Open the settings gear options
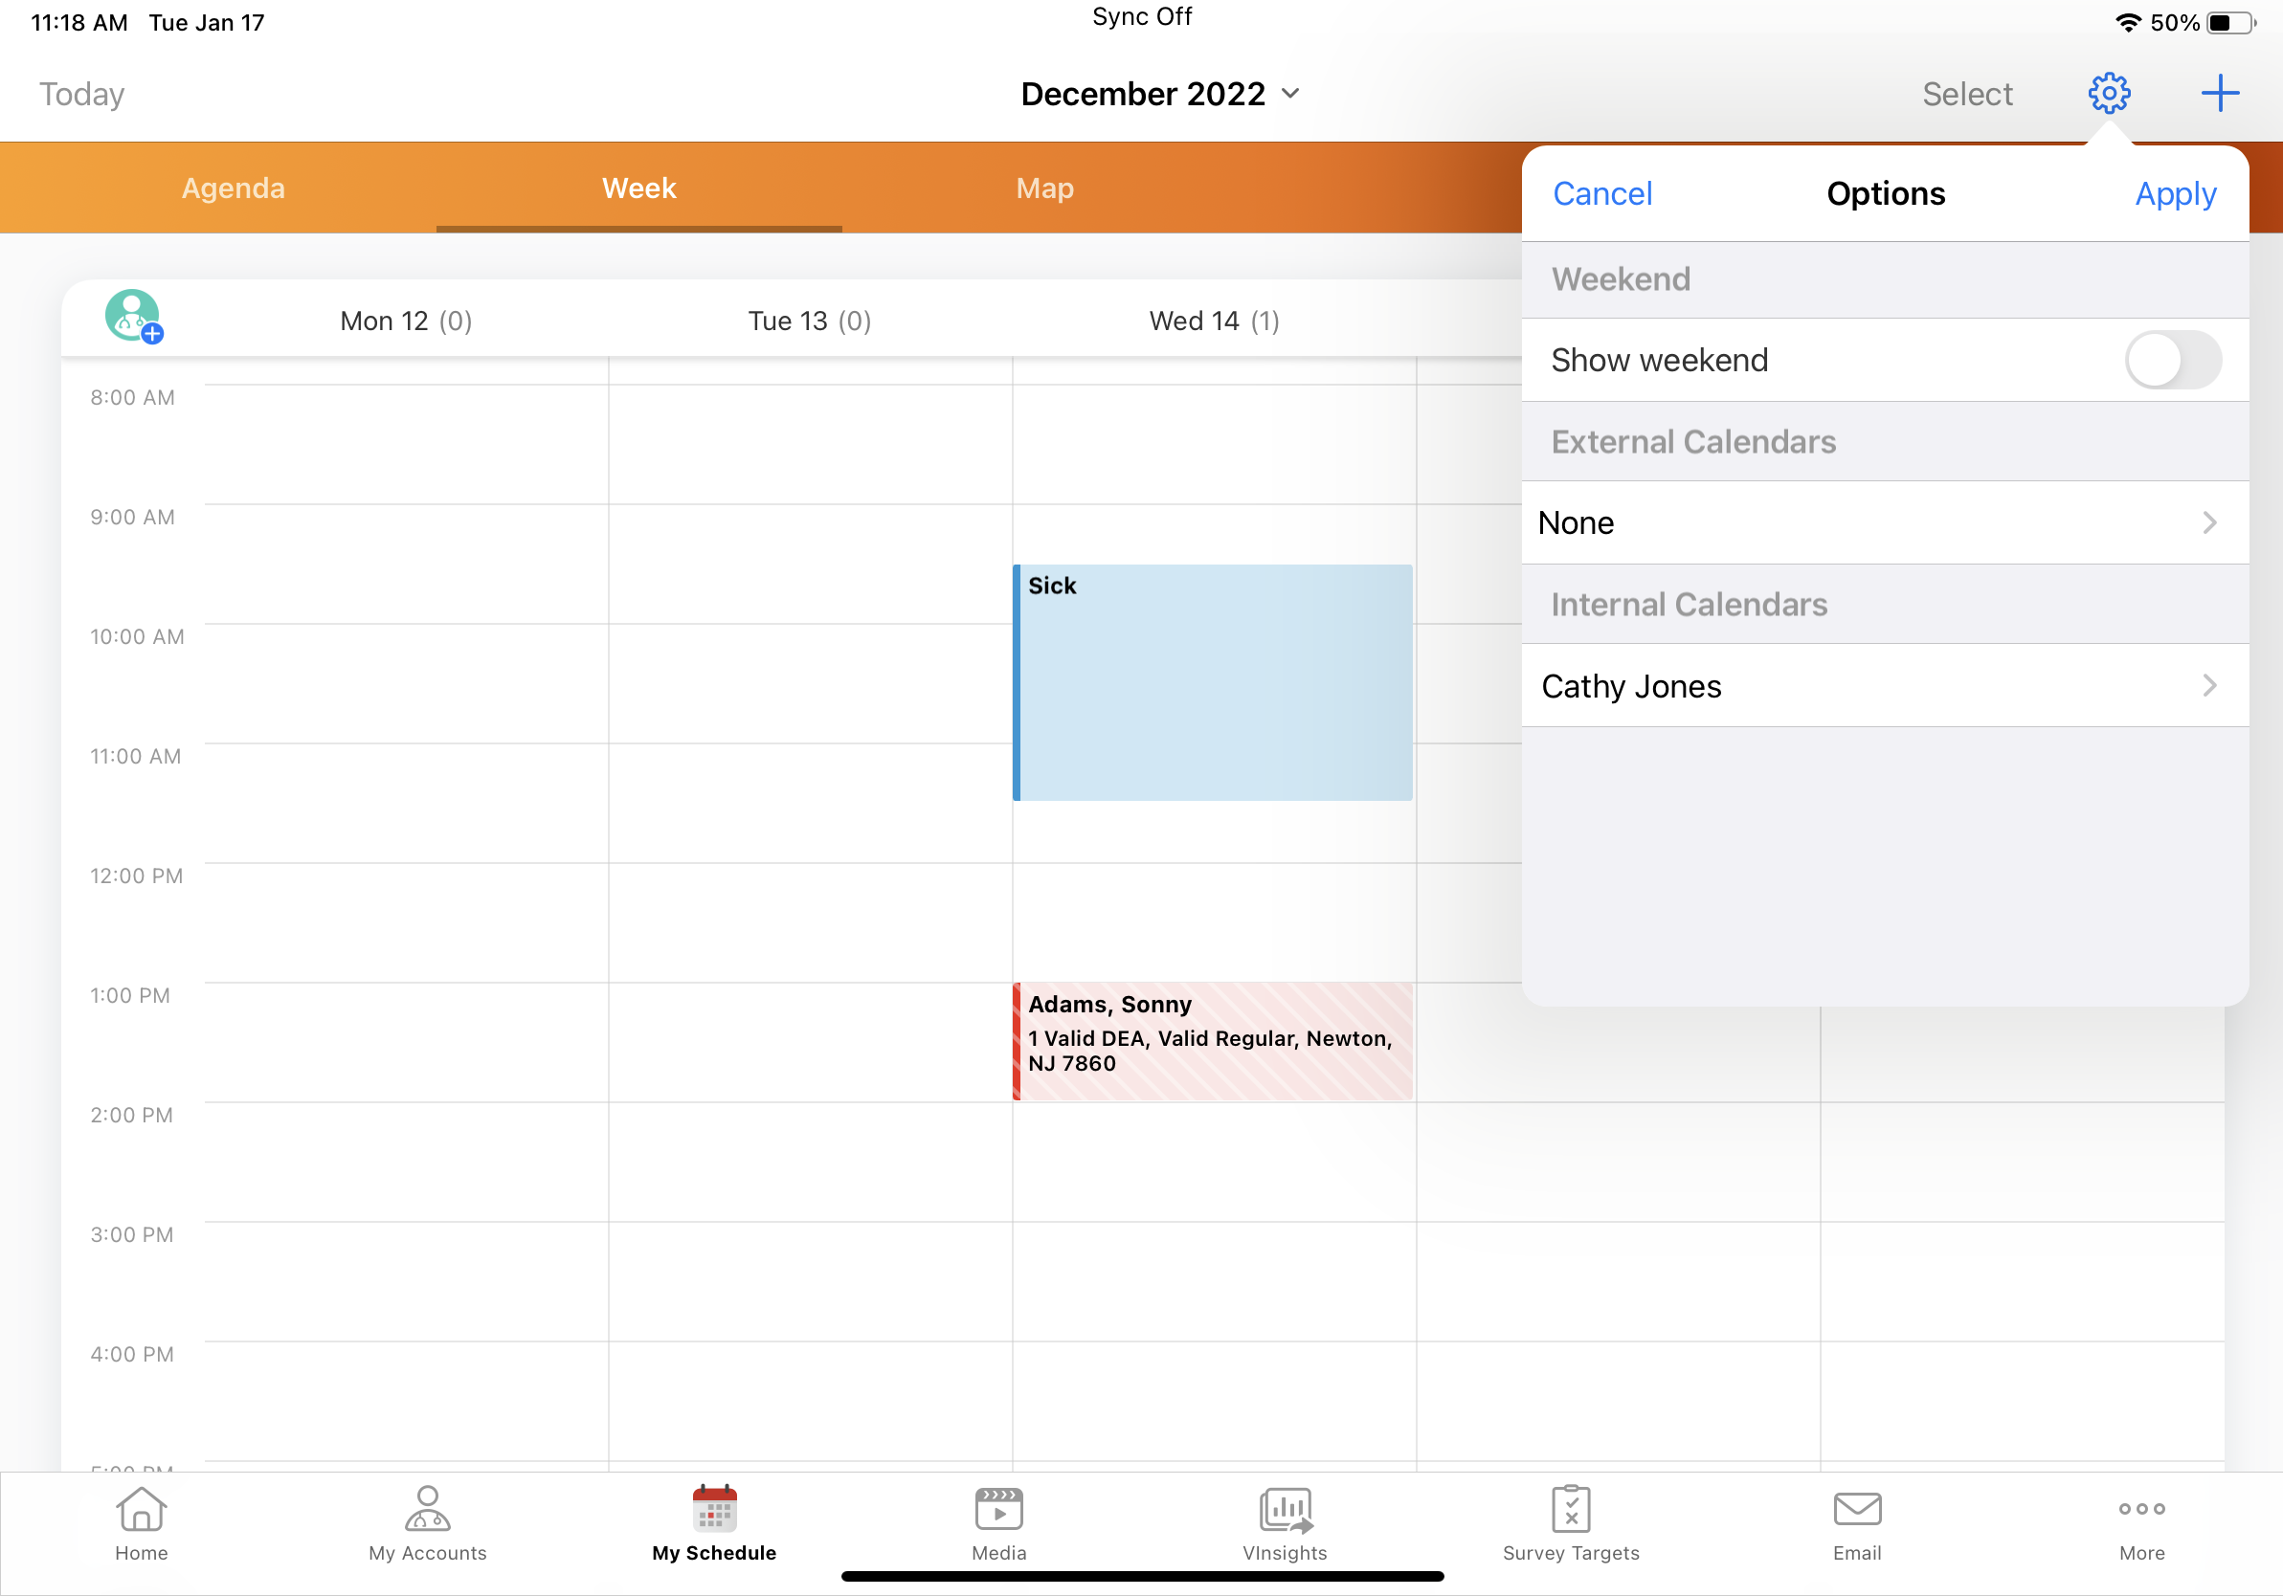Screen dimensions: 2283x1596 pyautogui.click(x=2108, y=94)
